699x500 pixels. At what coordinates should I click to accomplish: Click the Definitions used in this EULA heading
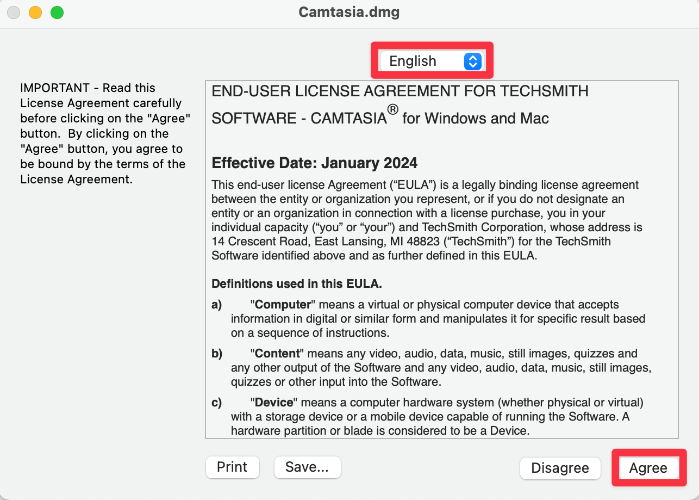[x=297, y=283]
